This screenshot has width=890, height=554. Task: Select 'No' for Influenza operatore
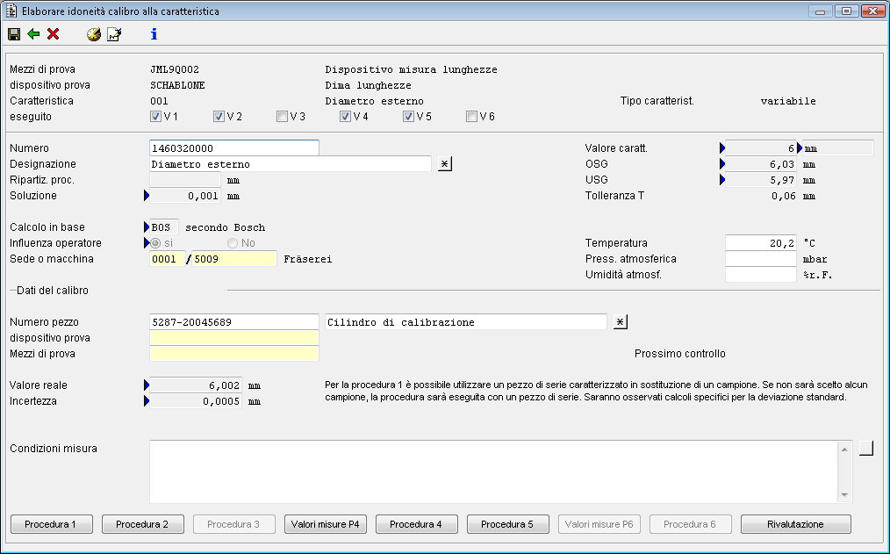[x=232, y=243]
